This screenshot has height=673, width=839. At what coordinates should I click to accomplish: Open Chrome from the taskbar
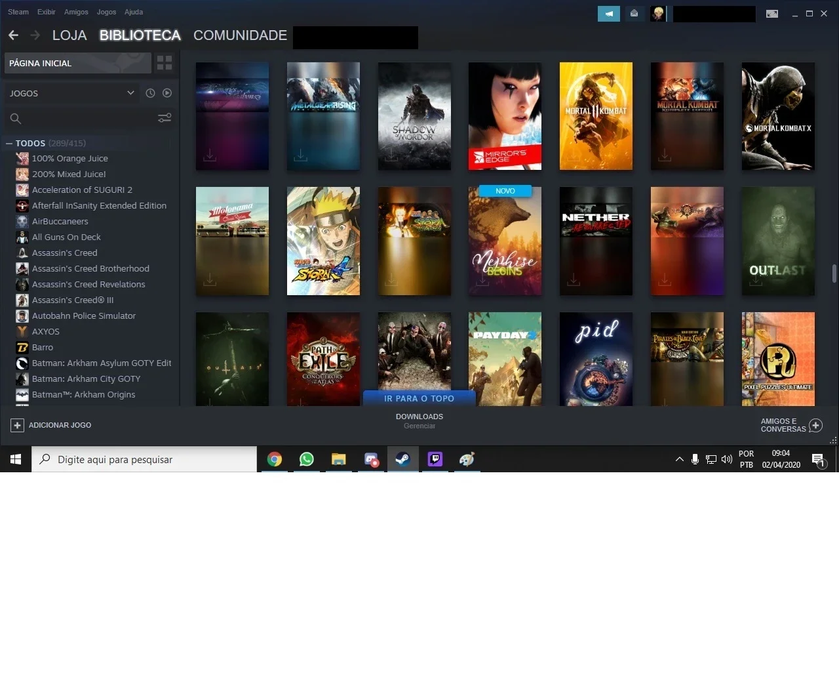(x=275, y=459)
